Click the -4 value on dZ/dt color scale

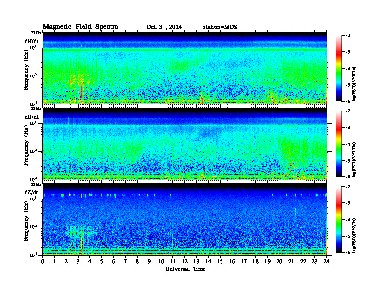click(348, 220)
